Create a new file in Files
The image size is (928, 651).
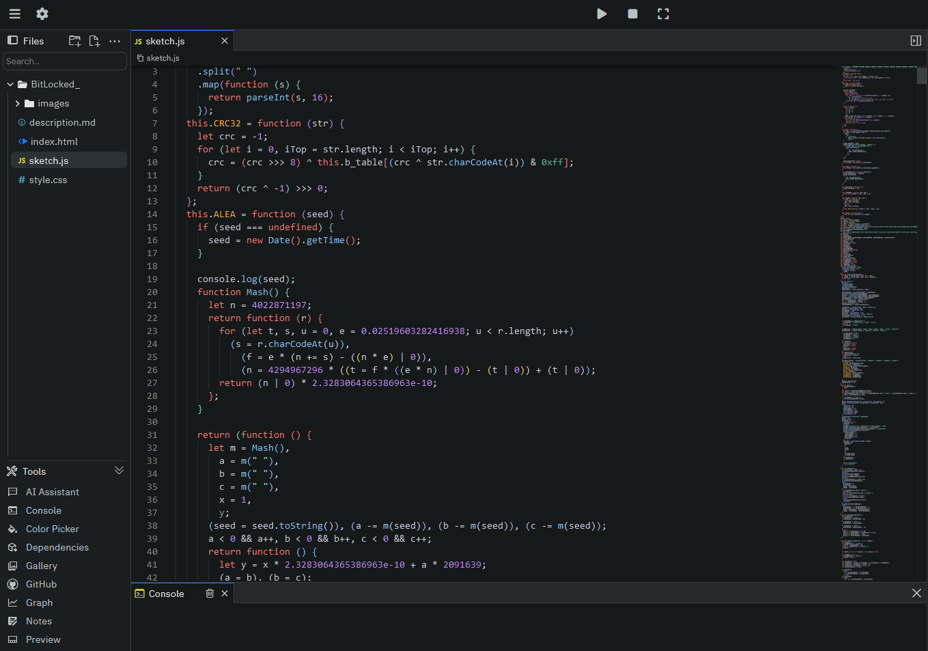[94, 41]
